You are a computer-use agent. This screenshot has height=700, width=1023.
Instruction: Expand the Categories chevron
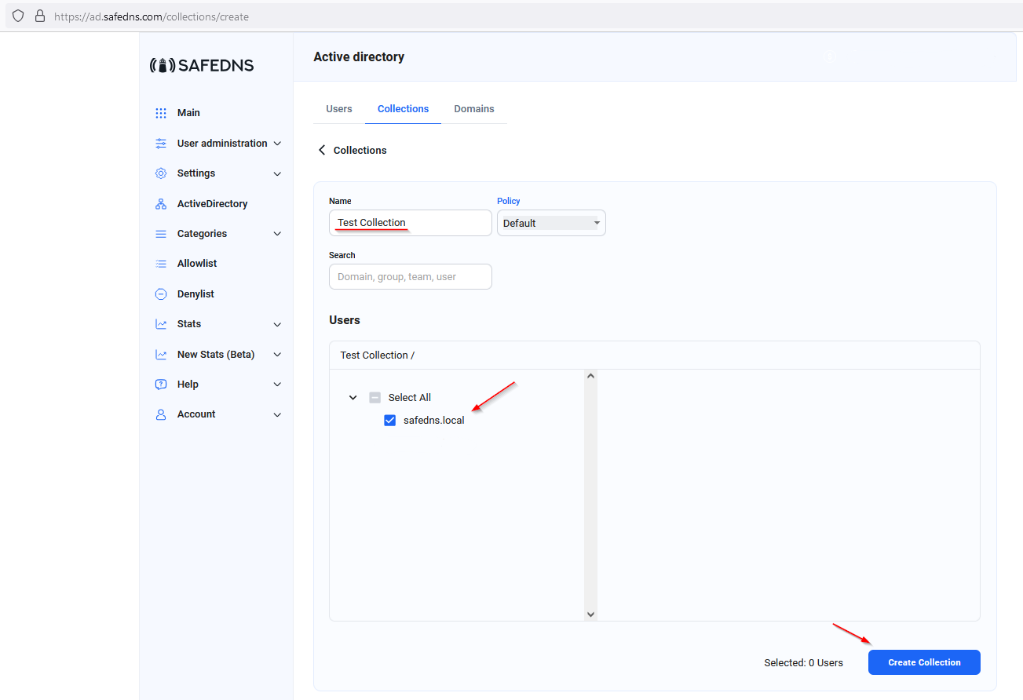coord(277,234)
